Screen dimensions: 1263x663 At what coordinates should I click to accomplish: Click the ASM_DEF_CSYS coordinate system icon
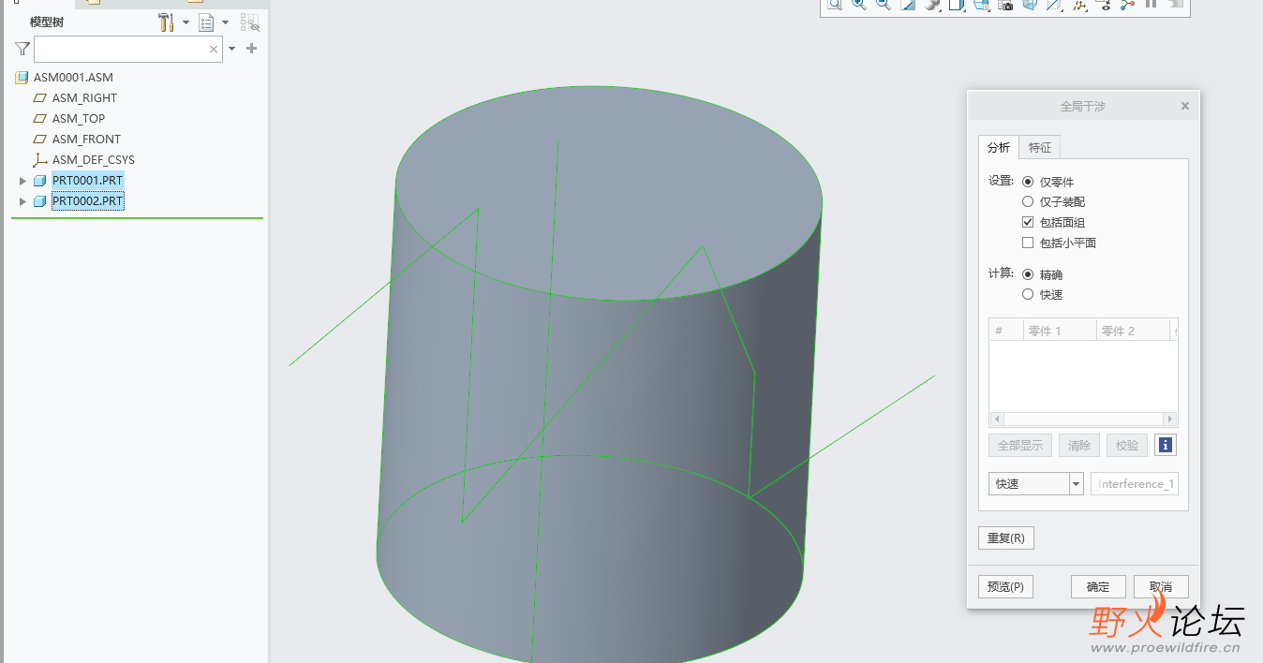point(39,160)
